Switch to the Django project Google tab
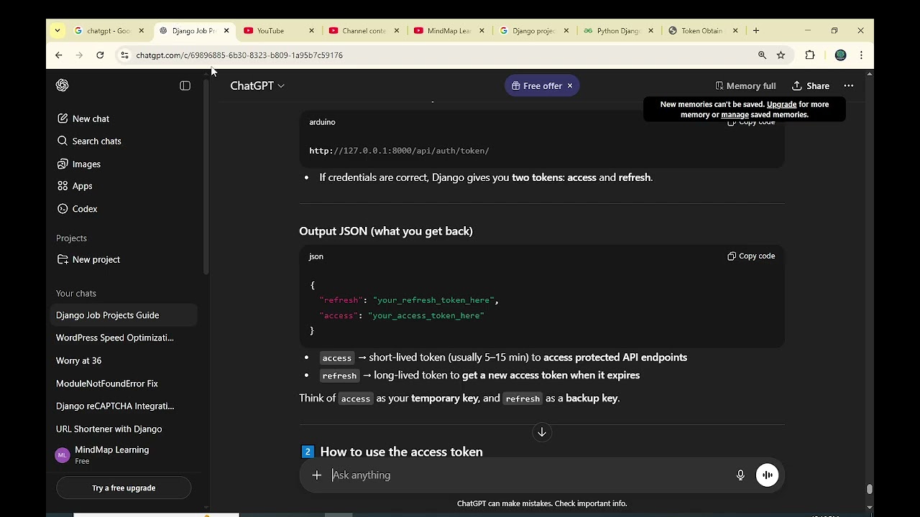920x517 pixels. click(533, 31)
